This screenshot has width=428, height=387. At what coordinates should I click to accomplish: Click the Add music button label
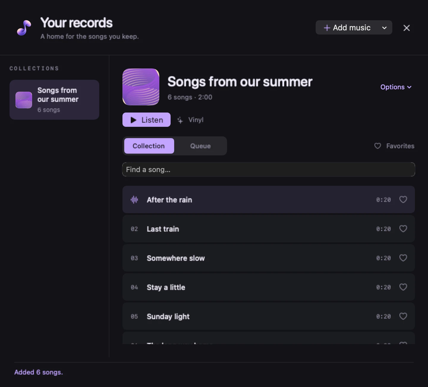coord(352,28)
